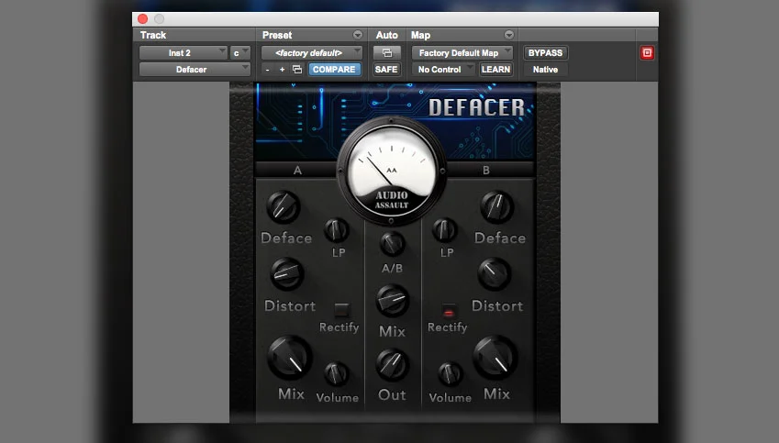Open the Factory Default Map dropdown
This screenshot has width=779, height=443.
coord(462,52)
